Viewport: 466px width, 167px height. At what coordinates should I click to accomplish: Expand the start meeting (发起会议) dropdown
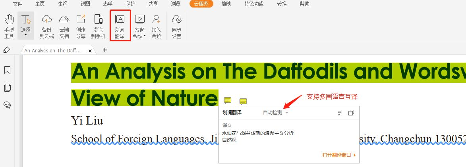pyautogui.click(x=145, y=36)
